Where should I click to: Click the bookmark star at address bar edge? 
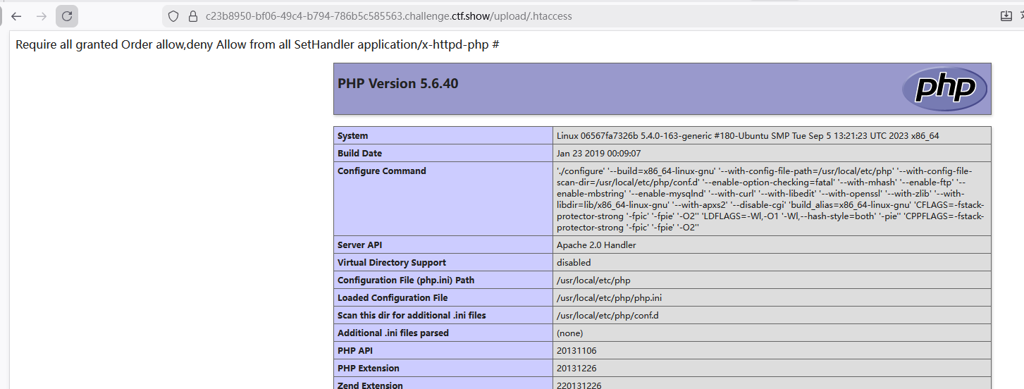1020,16
